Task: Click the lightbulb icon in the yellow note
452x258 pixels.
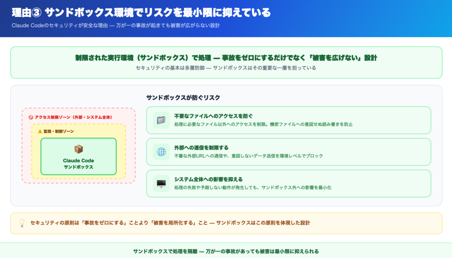Action: 22,223
